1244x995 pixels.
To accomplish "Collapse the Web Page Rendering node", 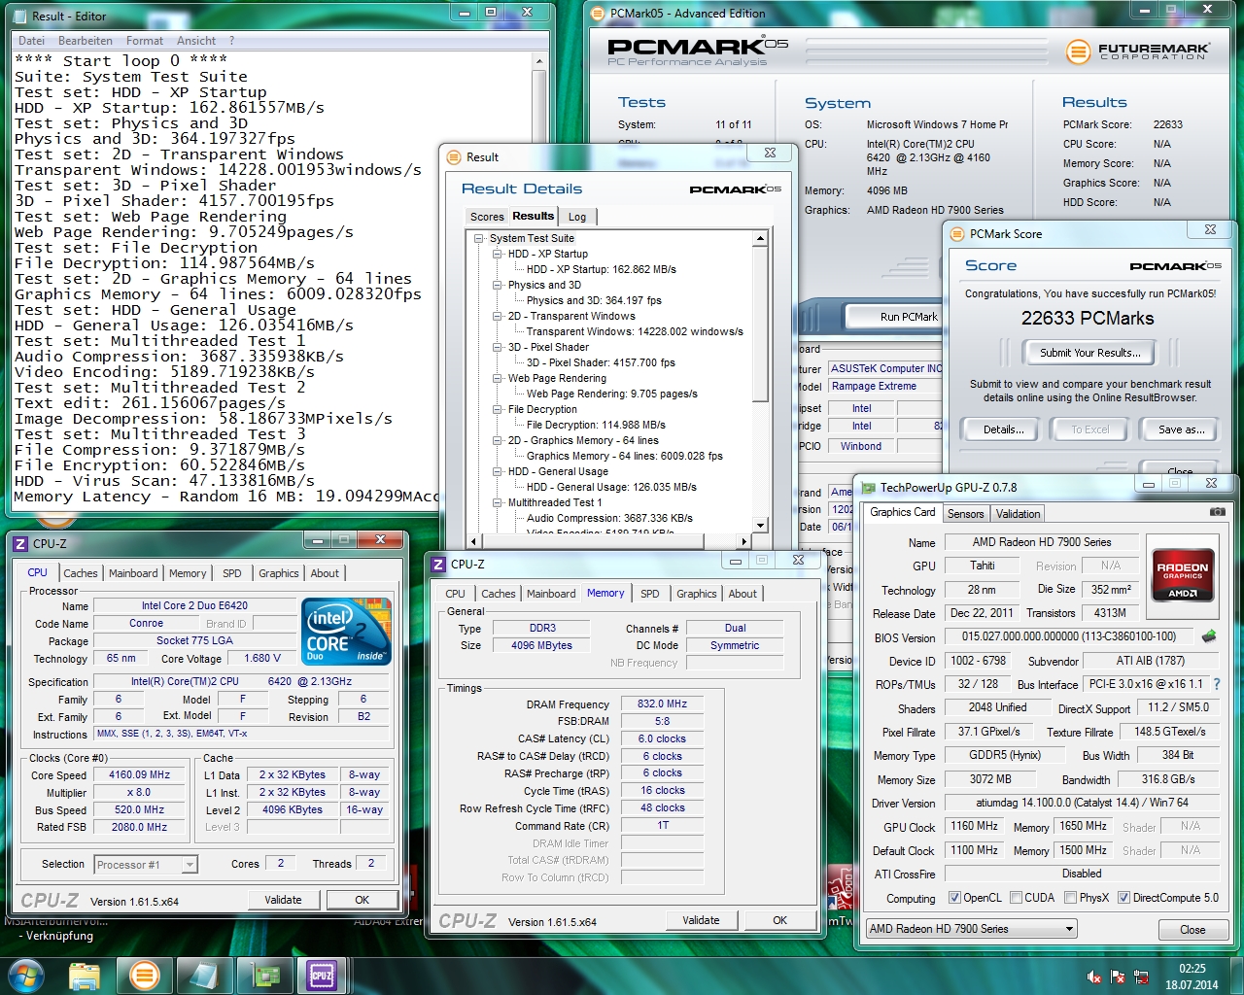I will 497,378.
